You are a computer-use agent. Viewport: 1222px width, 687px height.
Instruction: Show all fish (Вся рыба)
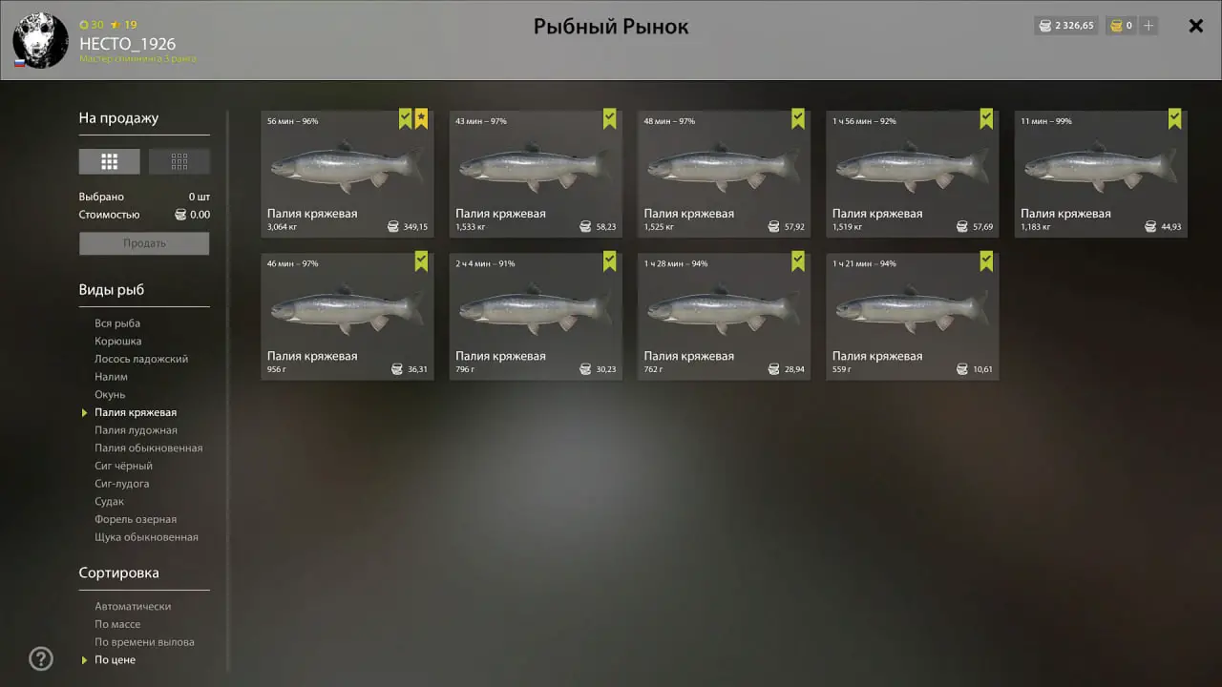(117, 323)
